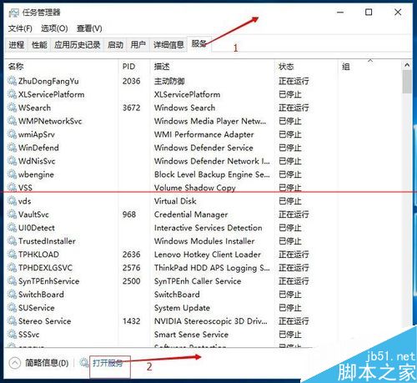Viewport: 417px width, 383px height.
Task: Select the Virtual Disk description cell
Action: (175, 201)
